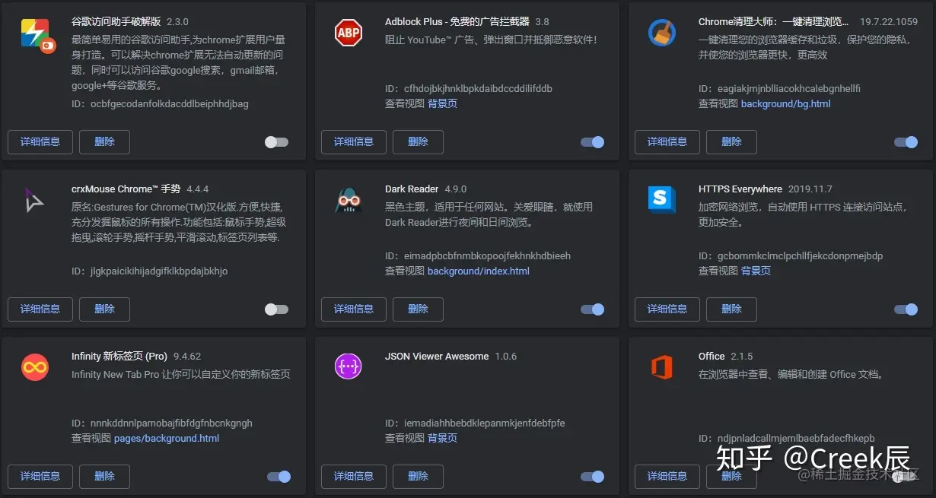Open 详细信息 for Chrome清理大师
Screen dimensions: 936x498
tap(667, 141)
